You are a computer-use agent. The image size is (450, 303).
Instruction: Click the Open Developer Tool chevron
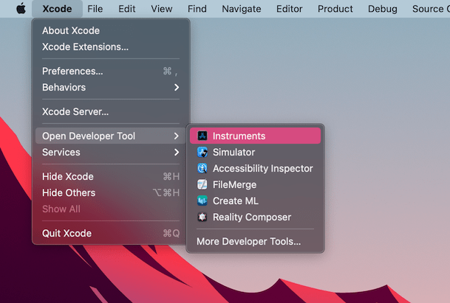176,136
